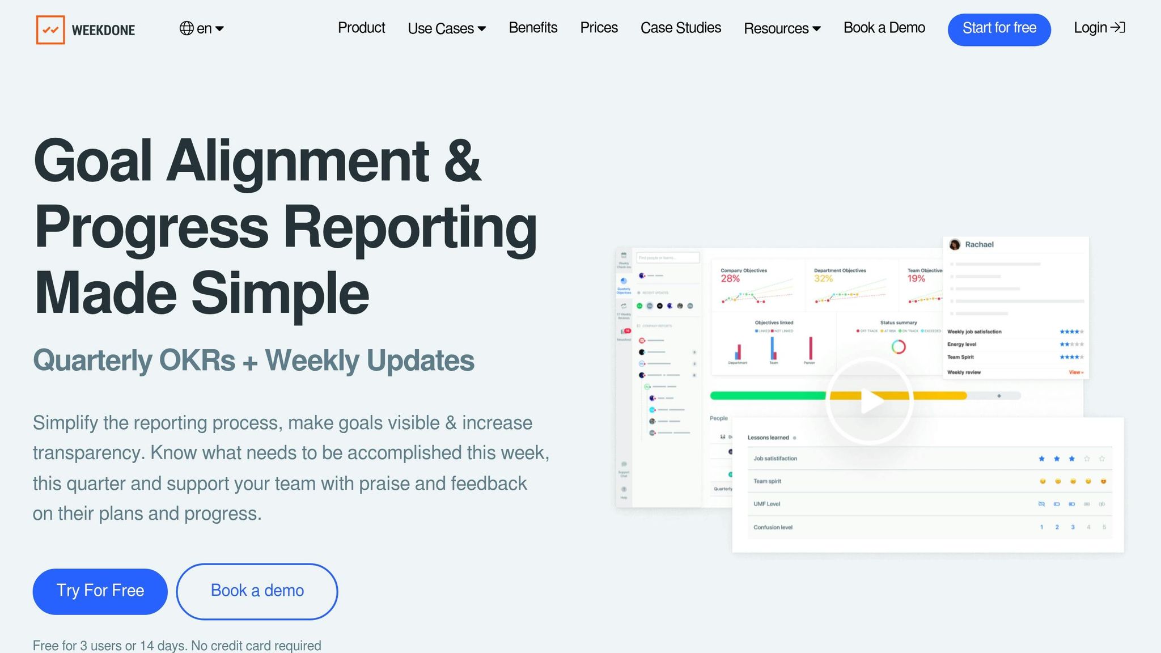Click the Weekdone logo
The width and height of the screenshot is (1161, 653).
click(x=86, y=29)
